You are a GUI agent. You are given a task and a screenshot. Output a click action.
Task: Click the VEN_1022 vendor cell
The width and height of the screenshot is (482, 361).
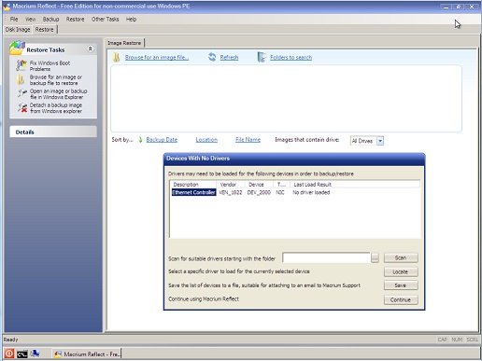(x=231, y=192)
